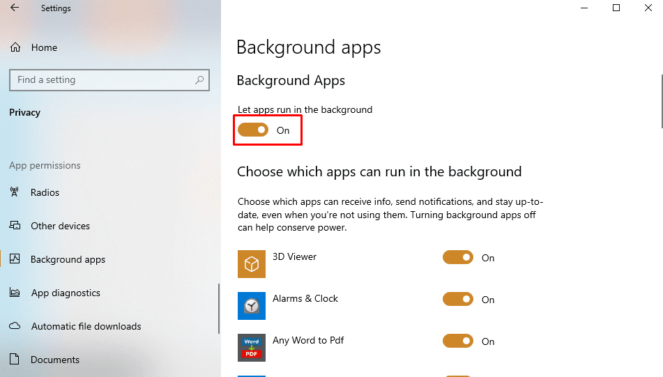This screenshot has height=377, width=663.
Task: Click 'Choose which apps can run' heading
Action: [x=379, y=171]
